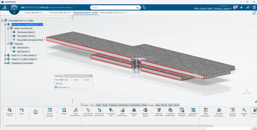The height and width of the screenshot is (130, 257).
Task: Open the Meshing Rules Editor
Action: [159, 112]
